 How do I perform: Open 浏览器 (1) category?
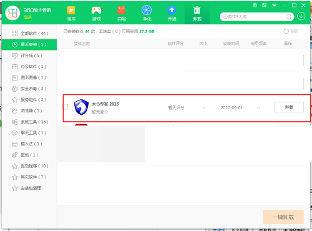29,111
